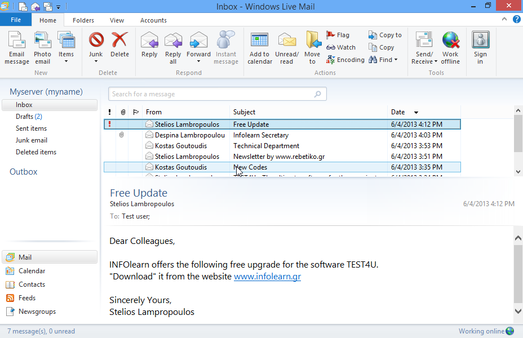Click the Outbox heading

pyautogui.click(x=23, y=172)
